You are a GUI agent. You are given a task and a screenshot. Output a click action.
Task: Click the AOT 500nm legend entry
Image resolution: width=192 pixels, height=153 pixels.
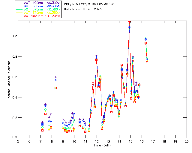point(38,6)
